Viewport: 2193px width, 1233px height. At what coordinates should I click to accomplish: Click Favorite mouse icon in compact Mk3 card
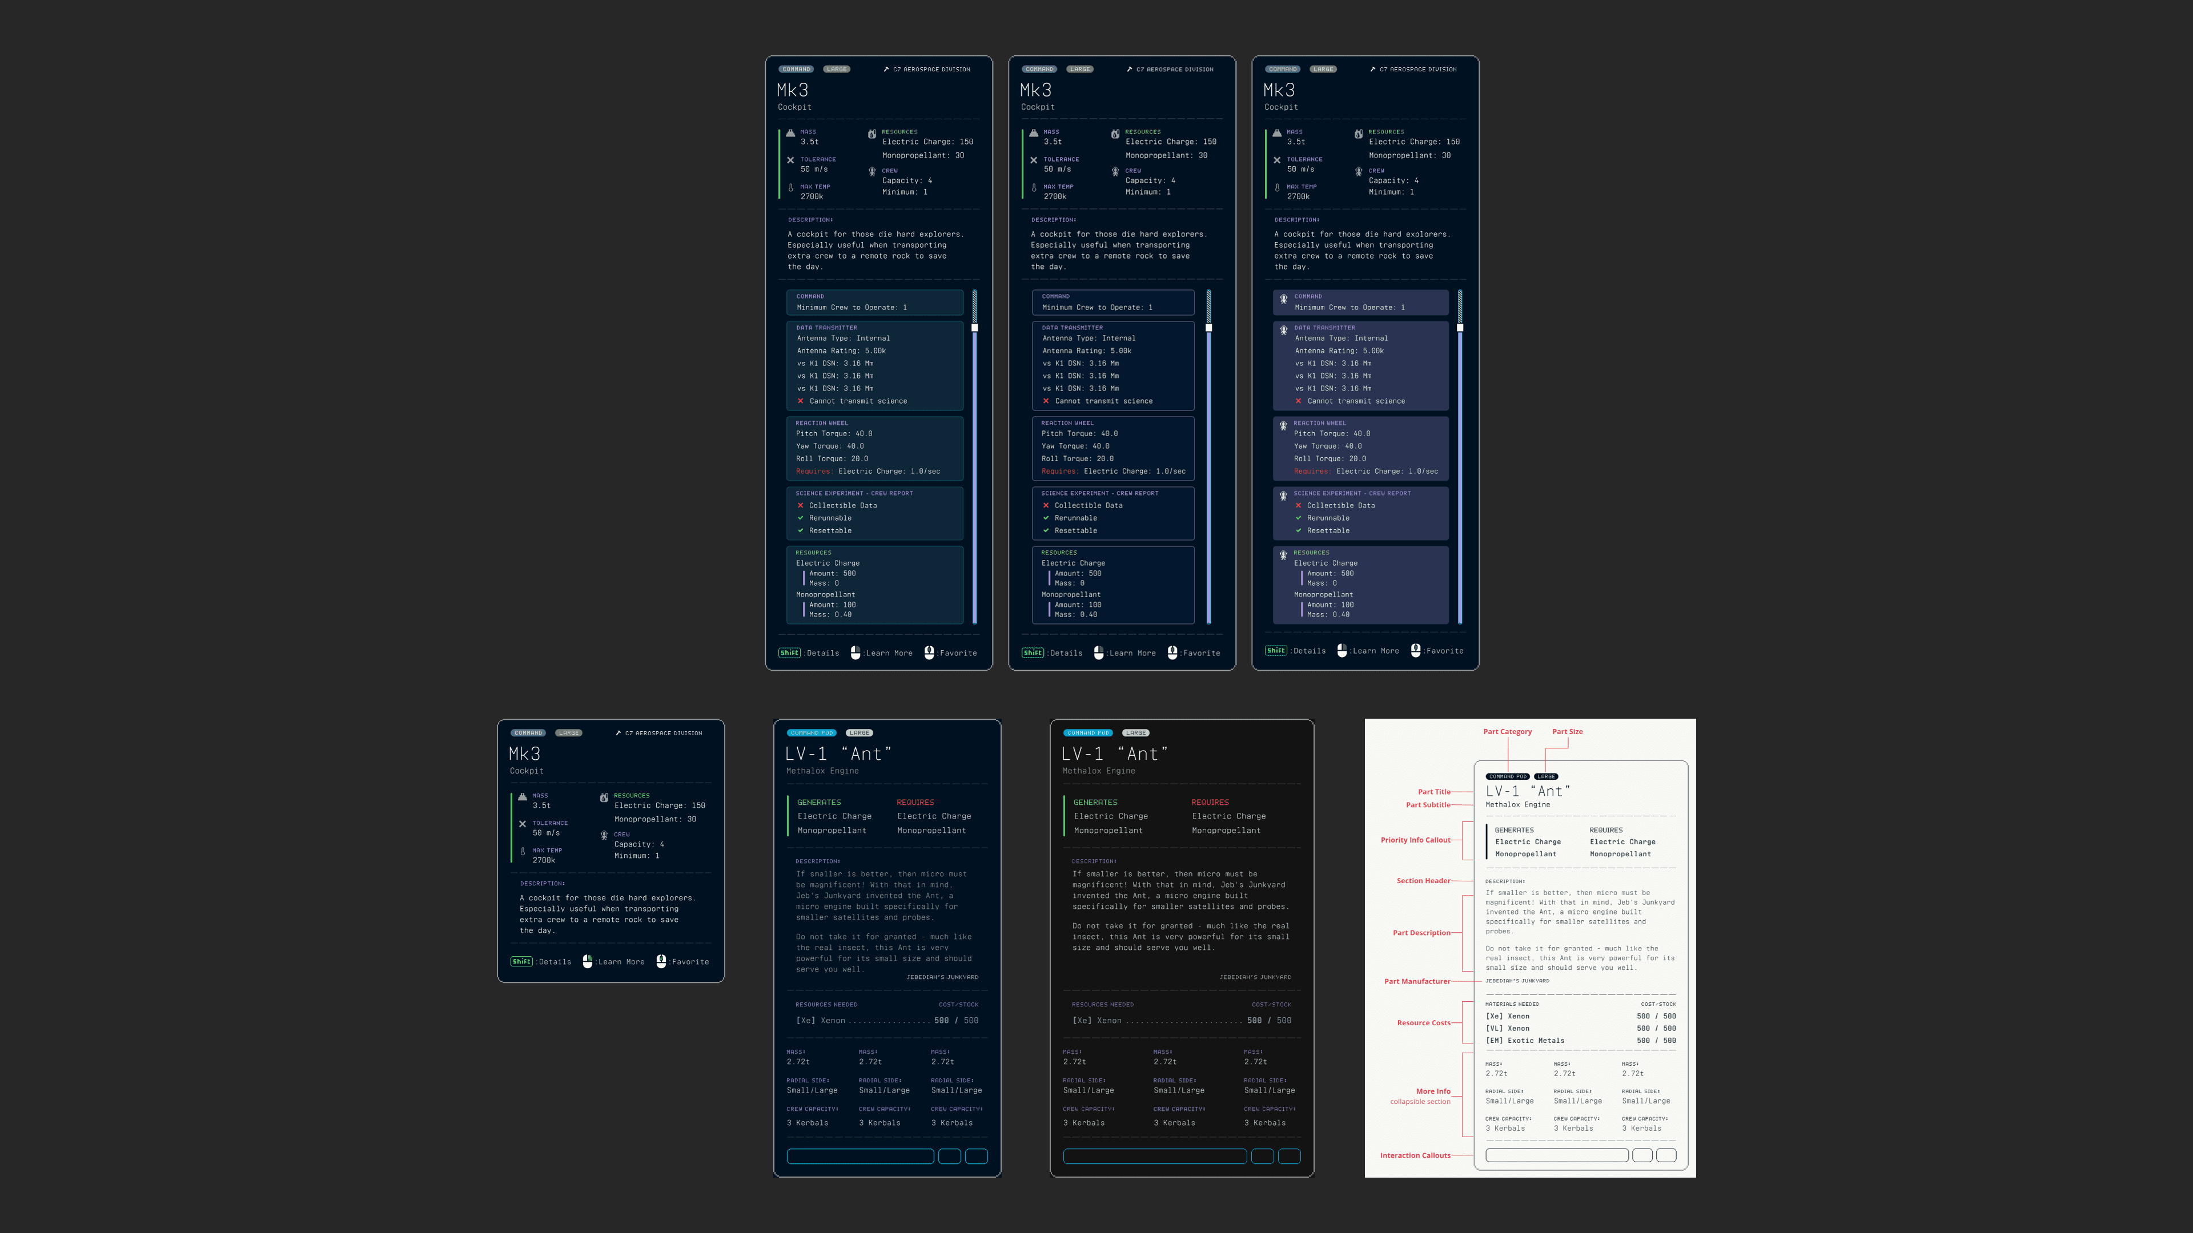[661, 961]
